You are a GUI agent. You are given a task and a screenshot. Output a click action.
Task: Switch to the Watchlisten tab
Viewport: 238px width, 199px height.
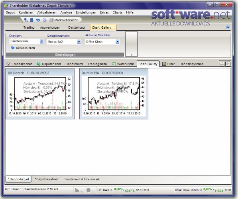coord(123,64)
